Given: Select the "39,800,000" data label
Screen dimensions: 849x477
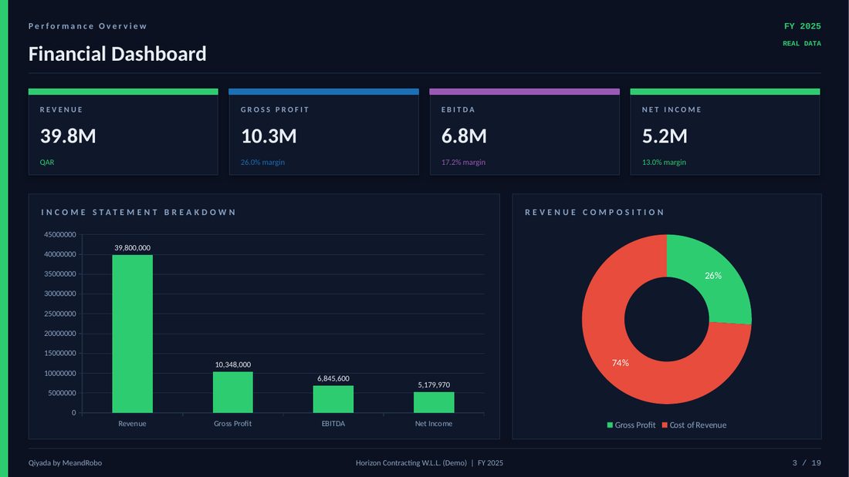Looking at the screenshot, I should (x=132, y=247).
